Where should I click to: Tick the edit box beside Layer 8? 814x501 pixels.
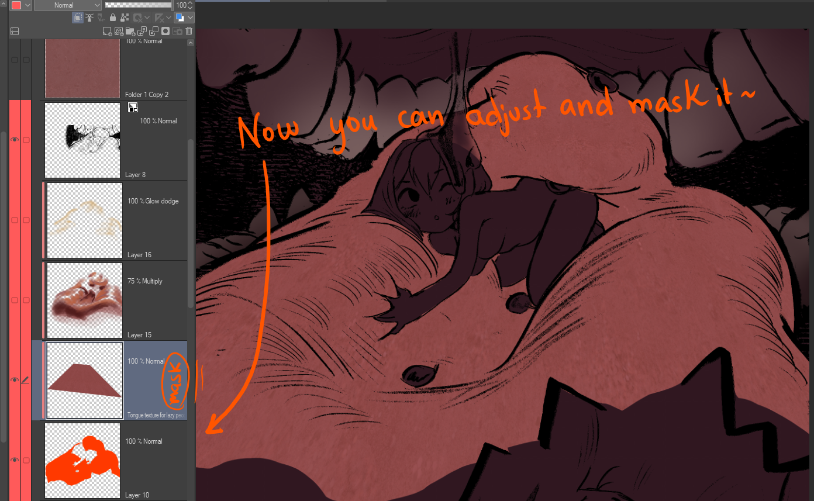(26, 140)
